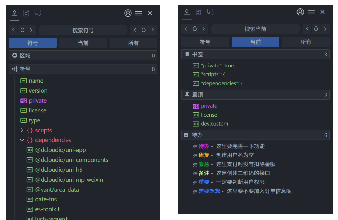Click next arrow right of 搜索符号 field
The height and width of the screenshot is (220, 338).
pos(152,30)
